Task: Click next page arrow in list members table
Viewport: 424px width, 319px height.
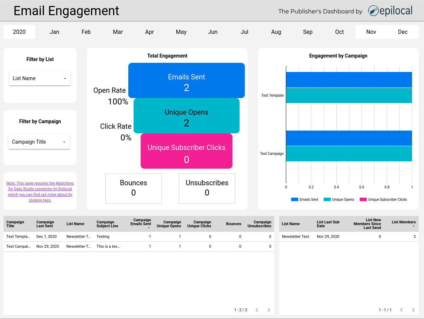Action: (413, 309)
